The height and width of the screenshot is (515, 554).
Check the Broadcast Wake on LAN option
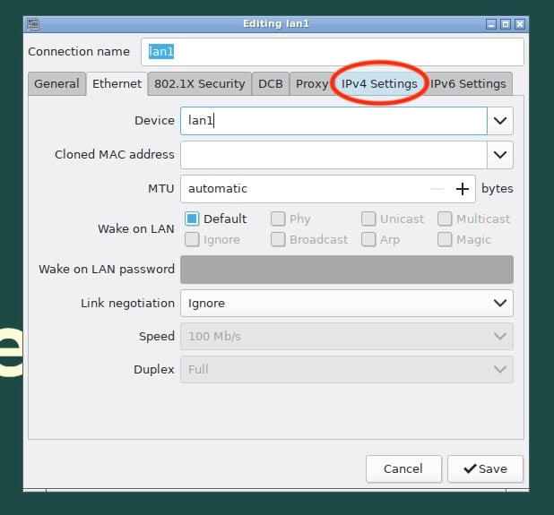point(278,239)
